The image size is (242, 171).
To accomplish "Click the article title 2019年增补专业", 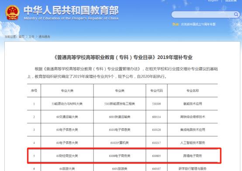I will (x=123, y=57).
